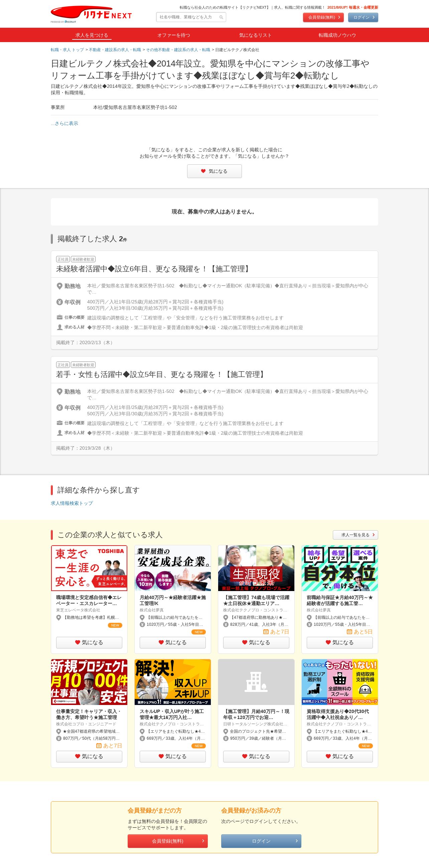Click the main 気になる heart button
This screenshot has width=429, height=858.
point(214,171)
